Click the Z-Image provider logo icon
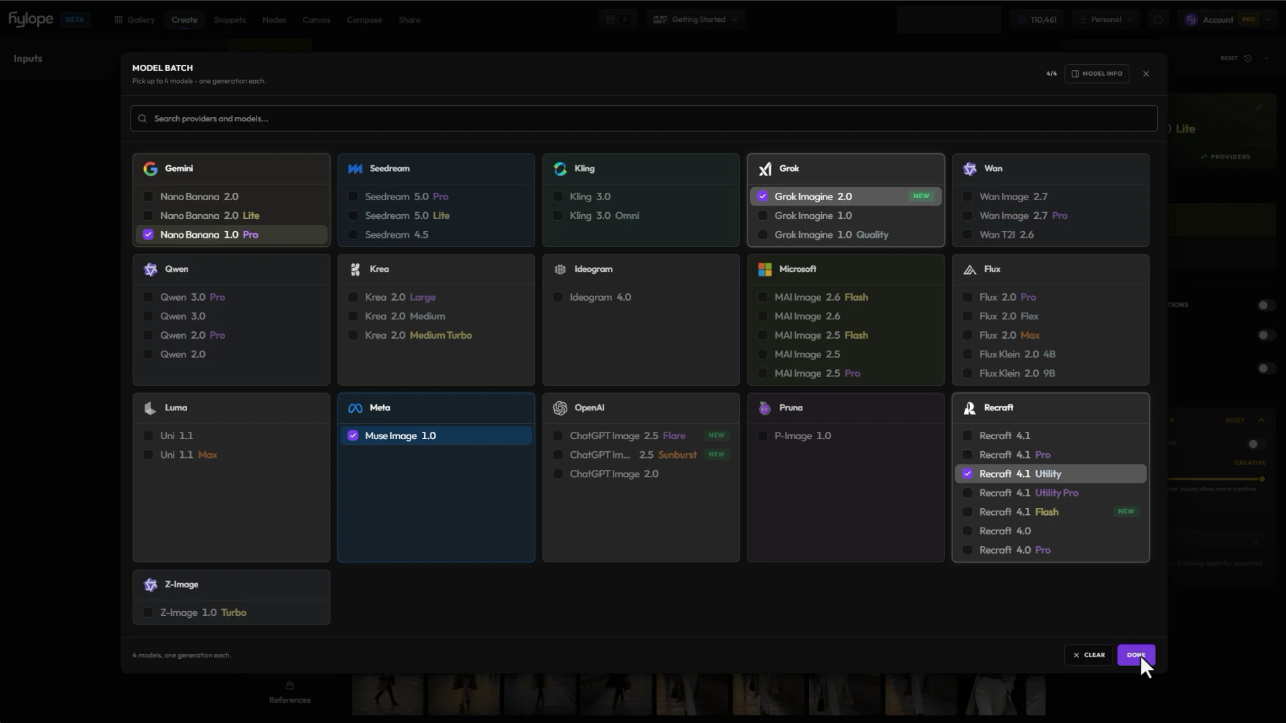Screen dimensions: 1286x723 tap(150, 584)
